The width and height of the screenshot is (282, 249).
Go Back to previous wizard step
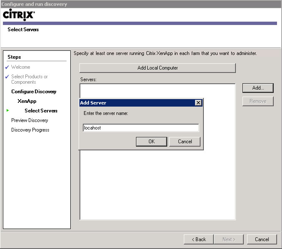(x=199, y=239)
